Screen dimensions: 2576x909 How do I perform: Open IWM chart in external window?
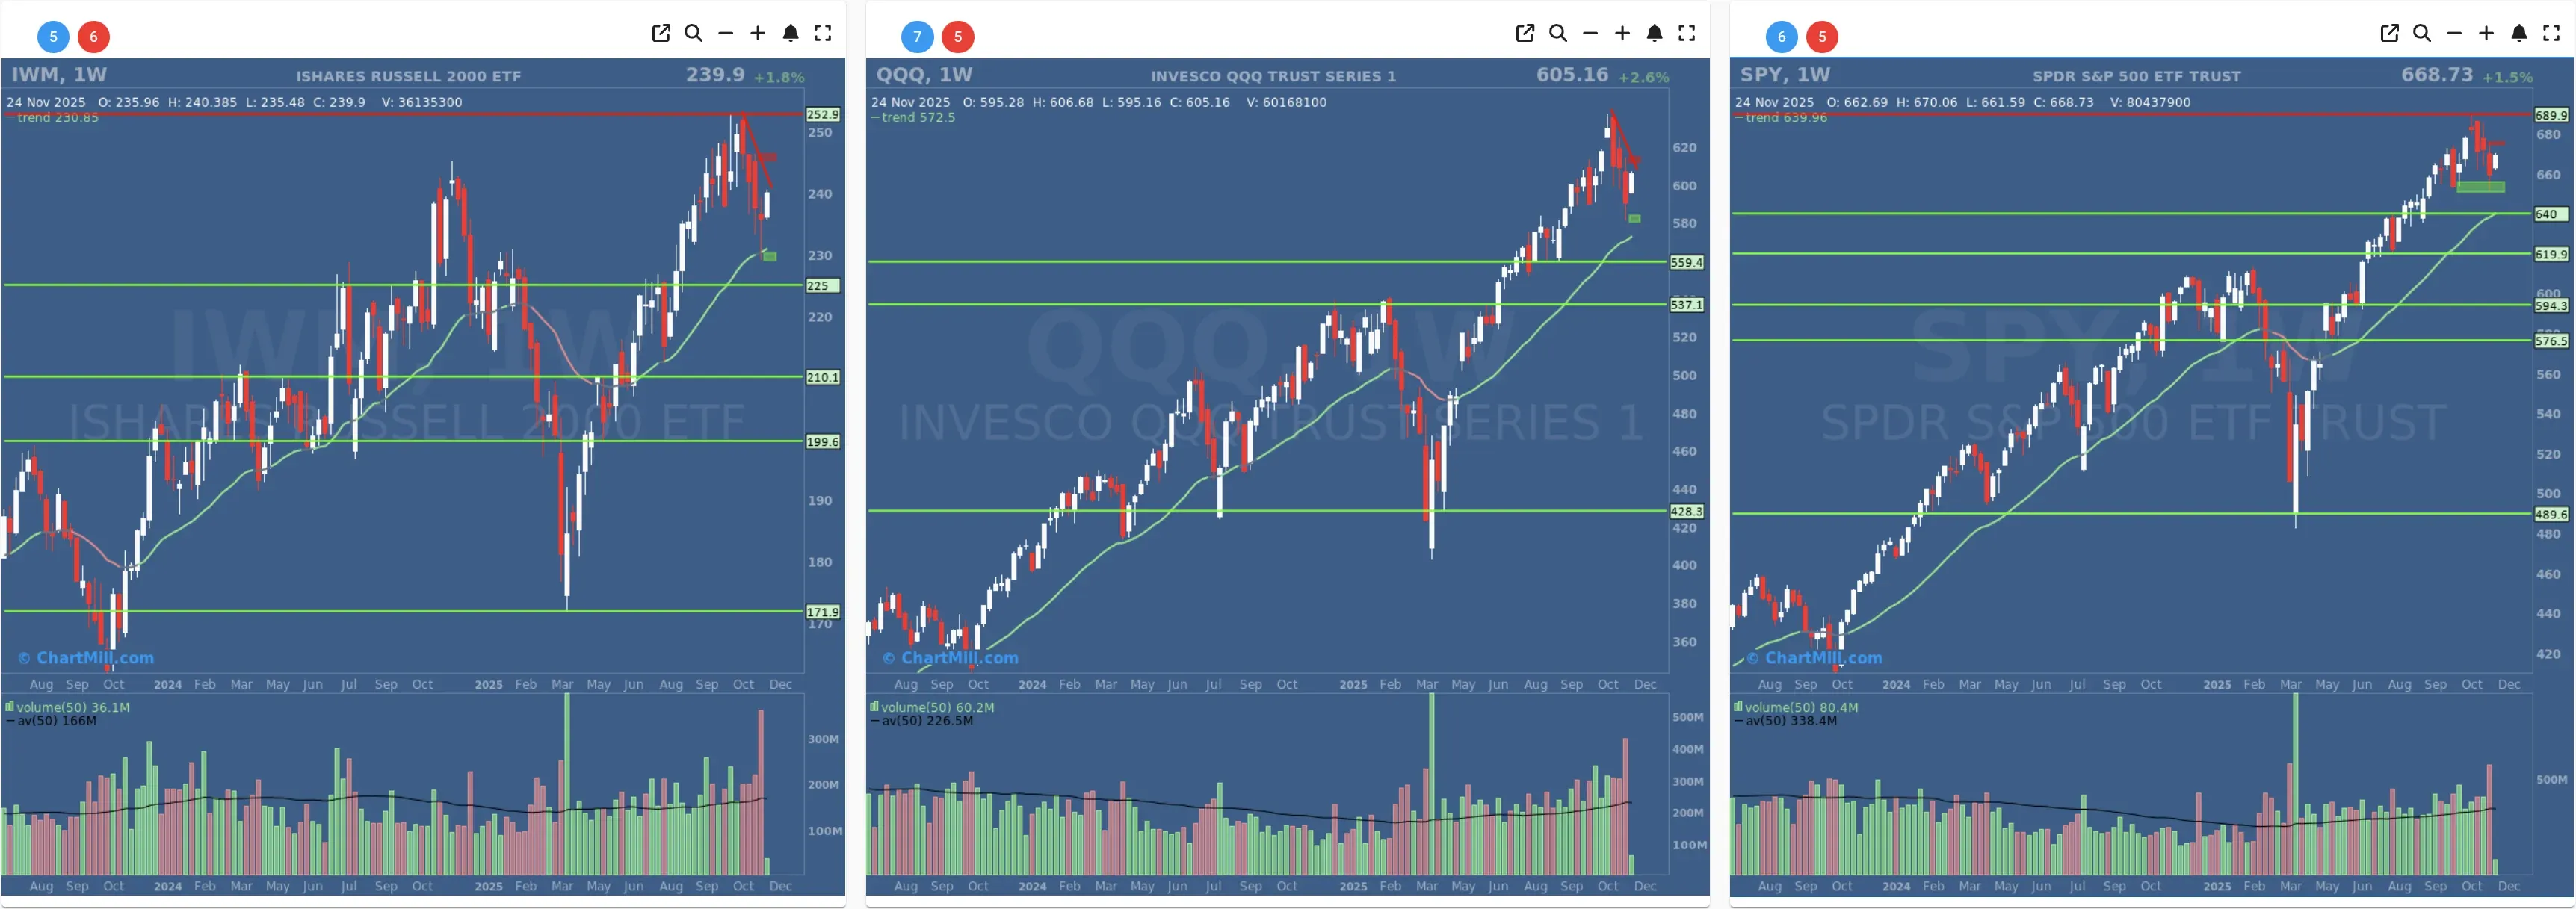click(661, 33)
